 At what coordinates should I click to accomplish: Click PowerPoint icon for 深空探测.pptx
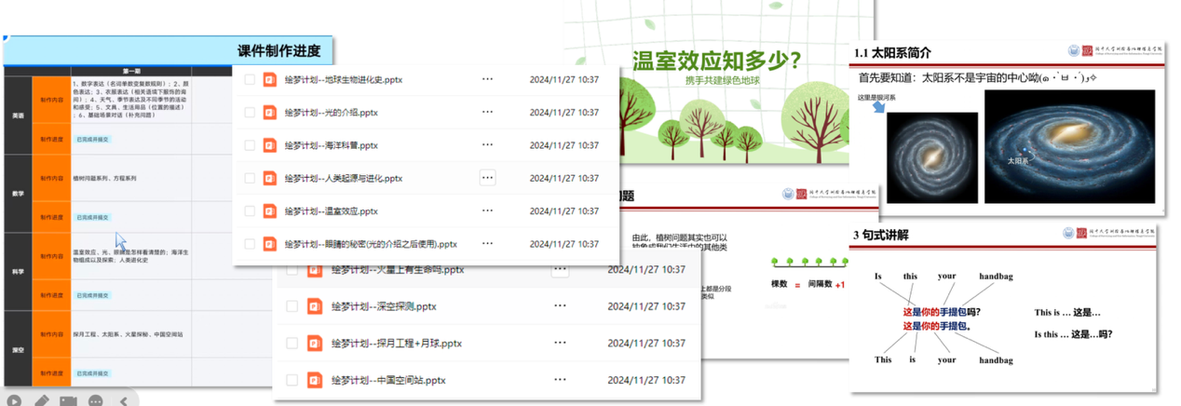tap(315, 306)
